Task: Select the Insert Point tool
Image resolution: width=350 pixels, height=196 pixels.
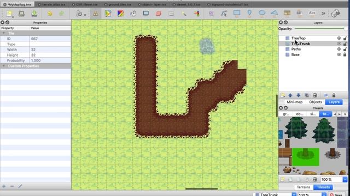Action: pyautogui.click(x=249, y=13)
